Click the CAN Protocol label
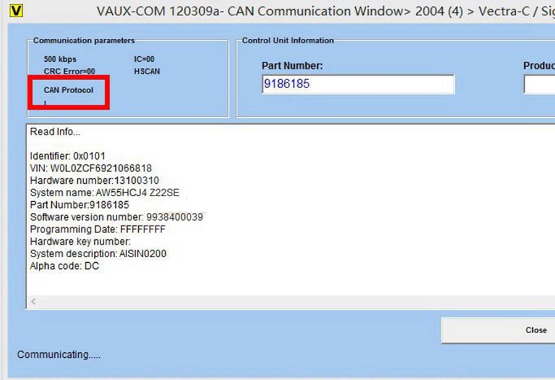This screenshot has height=380, width=555. tap(68, 90)
